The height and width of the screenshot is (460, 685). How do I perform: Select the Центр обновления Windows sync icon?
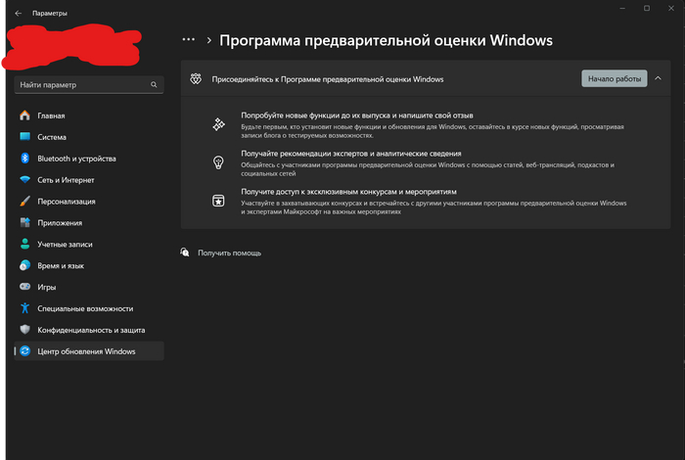[x=24, y=350]
